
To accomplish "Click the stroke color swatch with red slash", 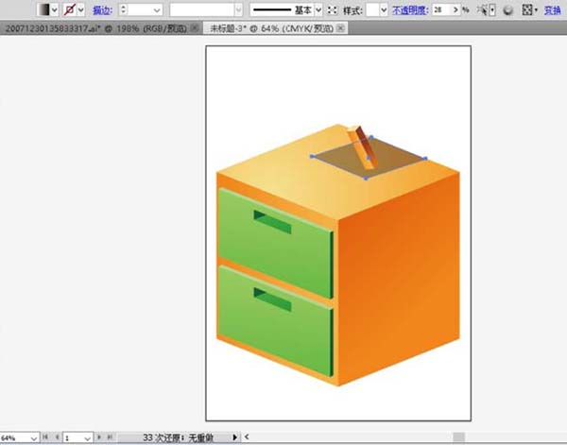I will coord(69,9).
